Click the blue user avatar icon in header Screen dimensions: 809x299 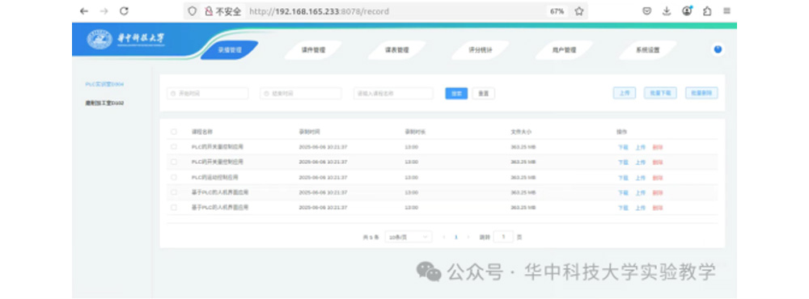pyautogui.click(x=718, y=50)
